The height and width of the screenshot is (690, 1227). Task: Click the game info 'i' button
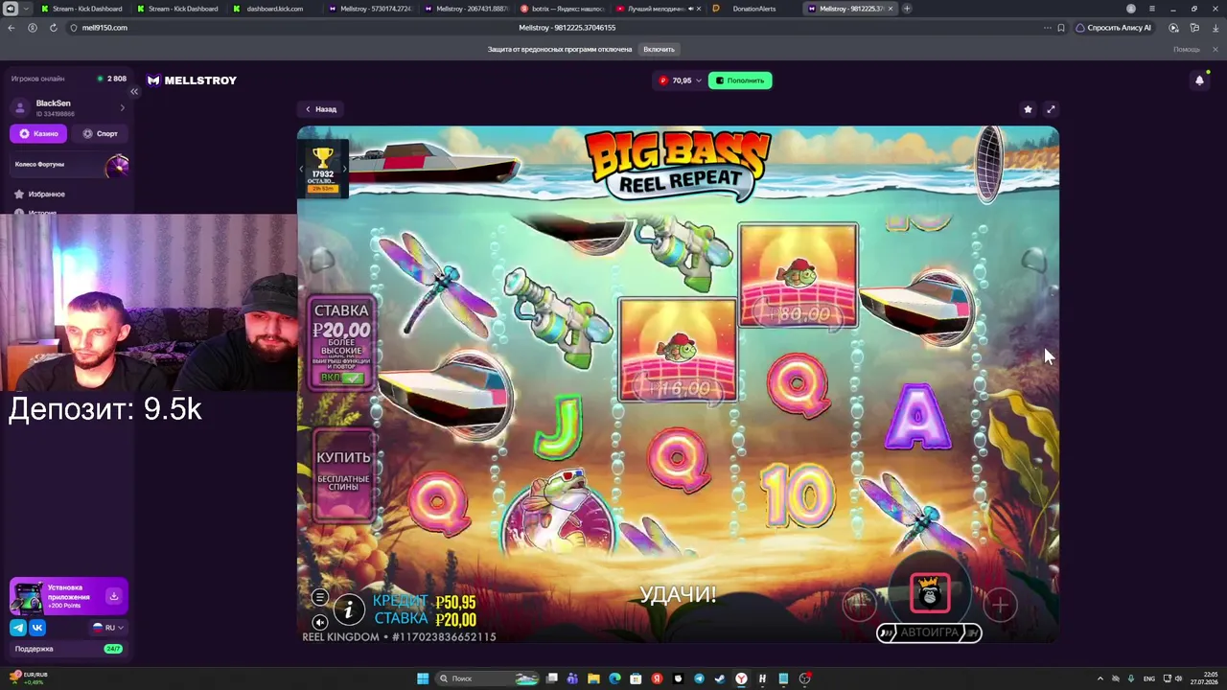[x=349, y=609]
